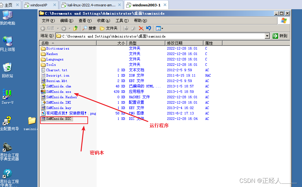Image resolution: width=302 pixels, height=187 pixels.
Task: Click the 439 KB size value
Action: coord(119,92)
